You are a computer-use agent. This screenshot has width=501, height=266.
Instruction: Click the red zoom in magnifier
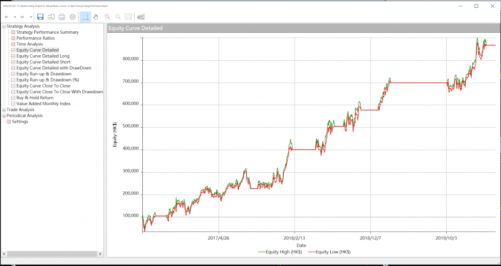click(107, 17)
